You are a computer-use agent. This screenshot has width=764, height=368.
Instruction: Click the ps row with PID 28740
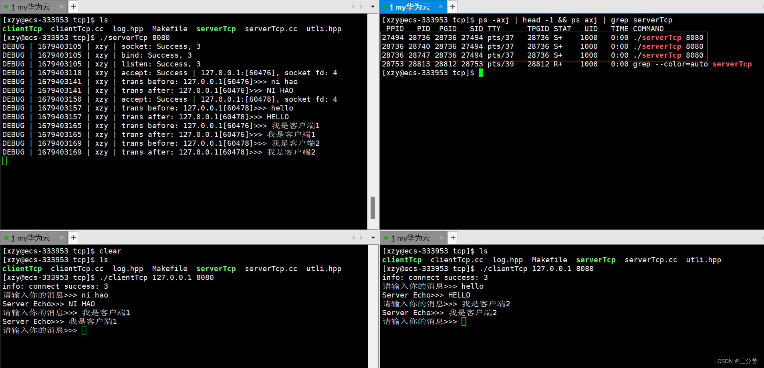542,46
